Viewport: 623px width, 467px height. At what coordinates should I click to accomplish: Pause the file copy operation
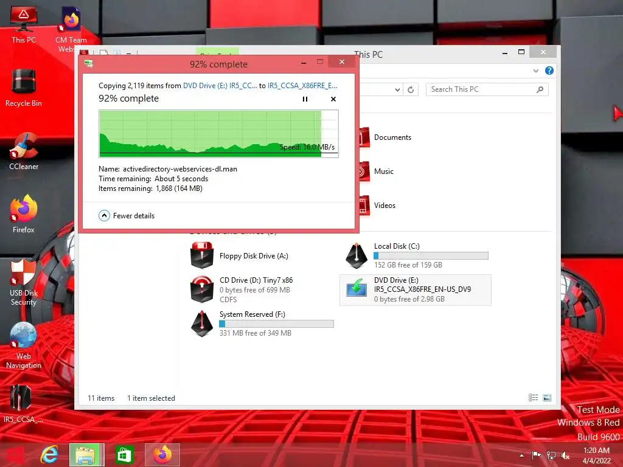click(305, 99)
